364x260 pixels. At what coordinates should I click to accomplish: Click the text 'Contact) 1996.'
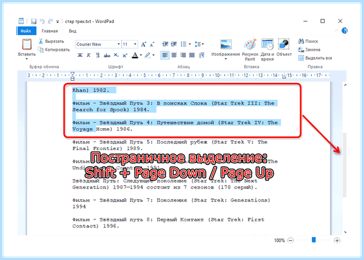tap(96, 226)
